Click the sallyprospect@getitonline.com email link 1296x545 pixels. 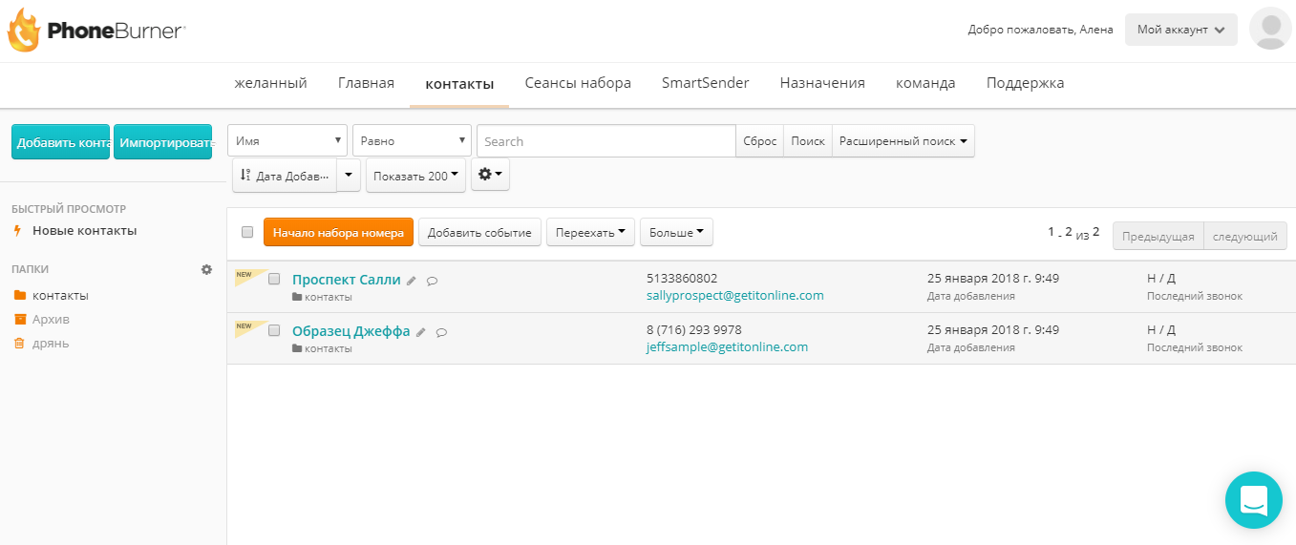(x=734, y=296)
